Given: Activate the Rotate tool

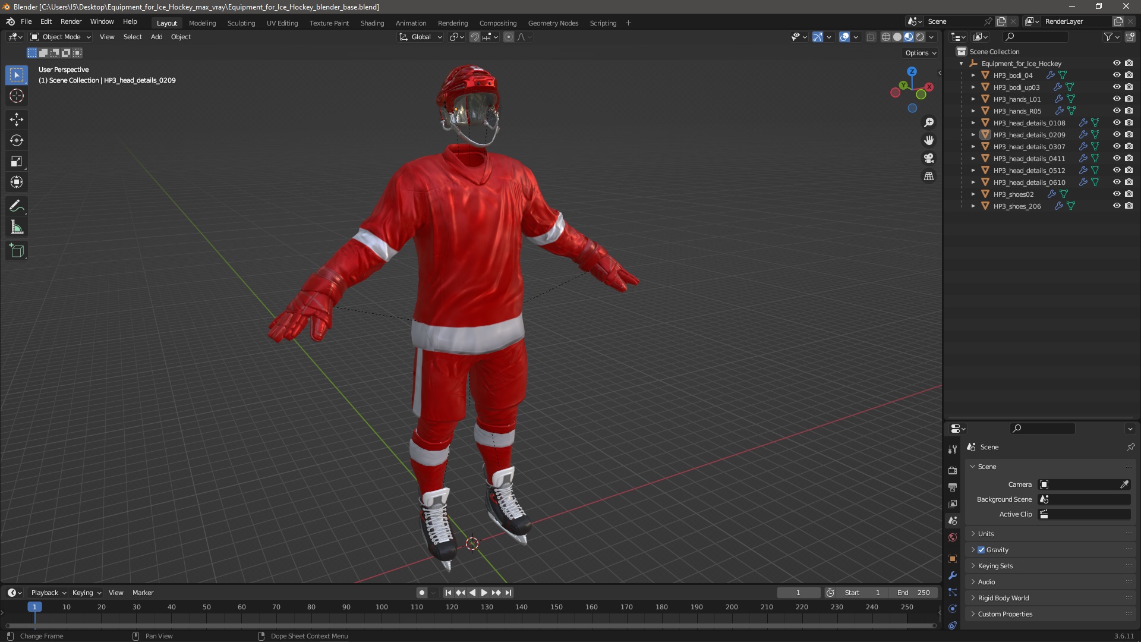Looking at the screenshot, I should [x=17, y=140].
